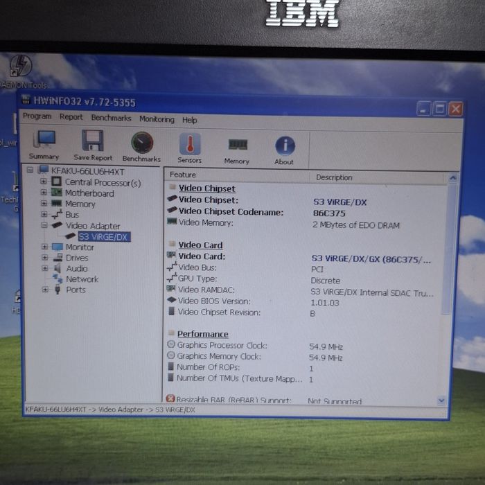This screenshot has width=485, height=485.
Task: Select the GPU Type Discrete value
Action: click(326, 281)
